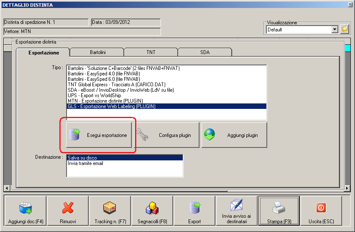The image size is (355, 232).
Task: Select TNT Global Express - Tracciato A entry
Action: point(166,84)
